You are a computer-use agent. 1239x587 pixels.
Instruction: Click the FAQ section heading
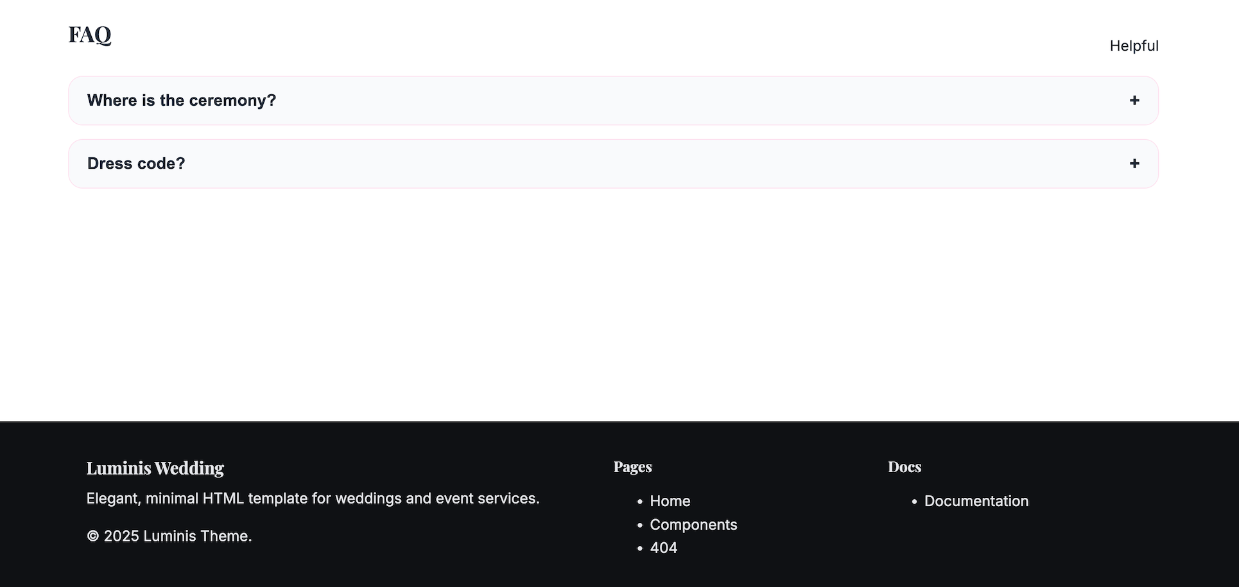click(90, 35)
